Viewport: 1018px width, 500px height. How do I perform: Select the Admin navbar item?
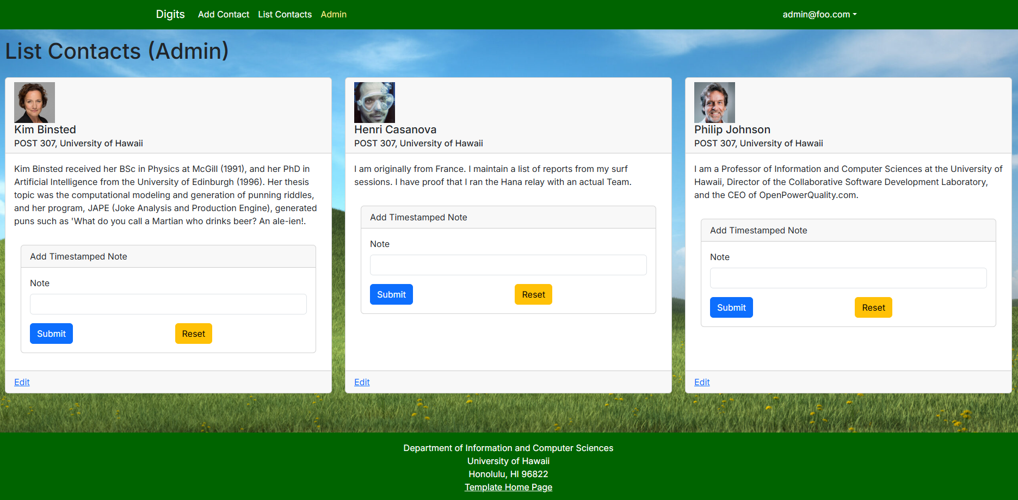coord(334,15)
